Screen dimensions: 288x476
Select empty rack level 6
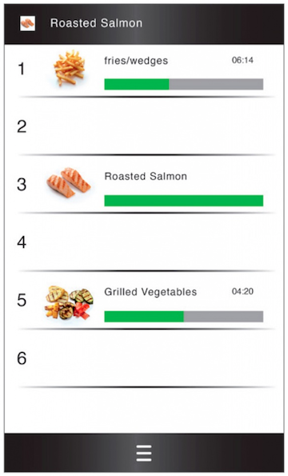(x=144, y=358)
